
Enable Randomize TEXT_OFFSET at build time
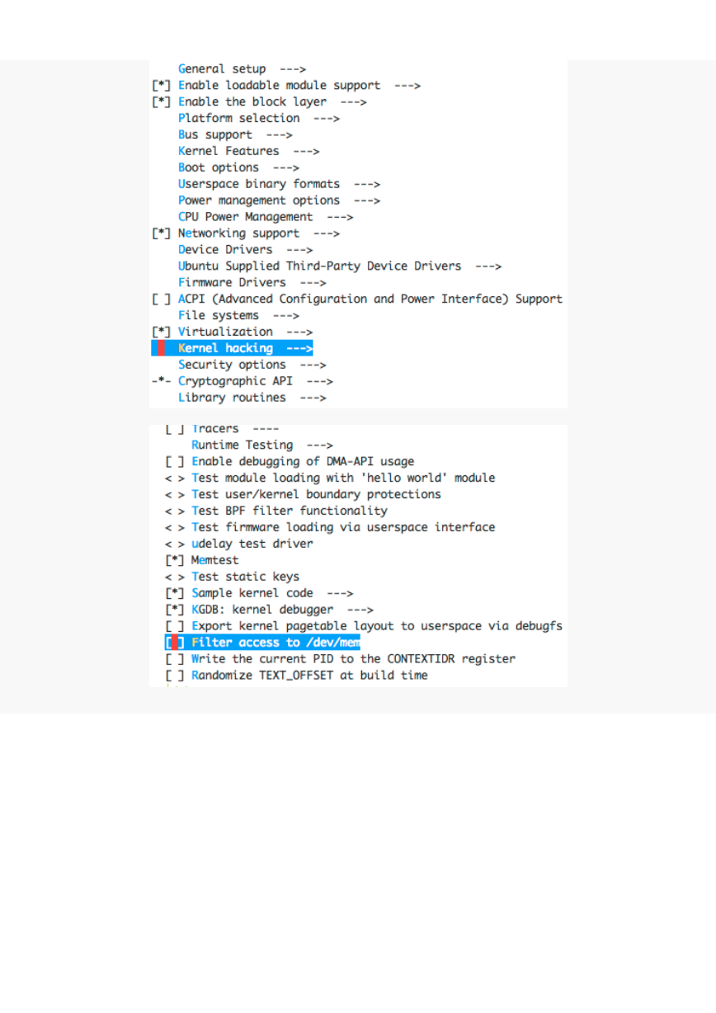click(174, 676)
